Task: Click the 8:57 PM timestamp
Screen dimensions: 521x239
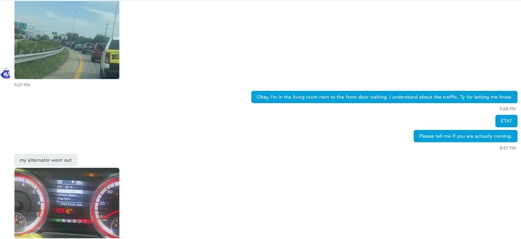Action: [x=507, y=148]
